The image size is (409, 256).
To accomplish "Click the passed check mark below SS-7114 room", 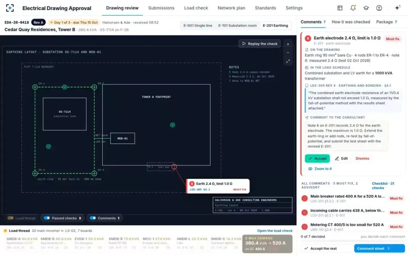I will [x=48, y=146].
